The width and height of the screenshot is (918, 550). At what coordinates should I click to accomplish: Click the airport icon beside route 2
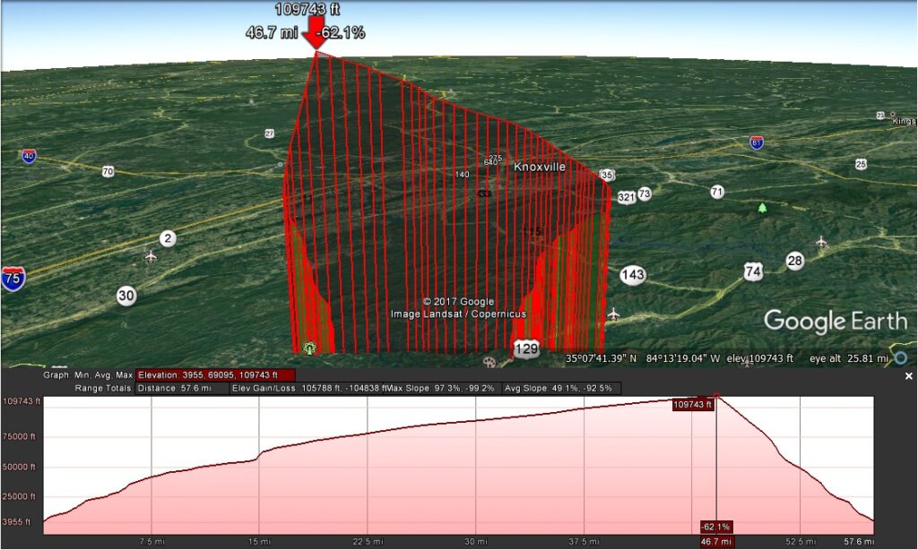(151, 256)
